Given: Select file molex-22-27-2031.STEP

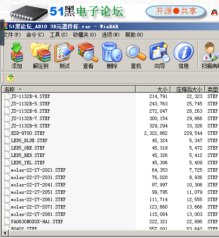Looking at the screenshot, I should [38, 177].
